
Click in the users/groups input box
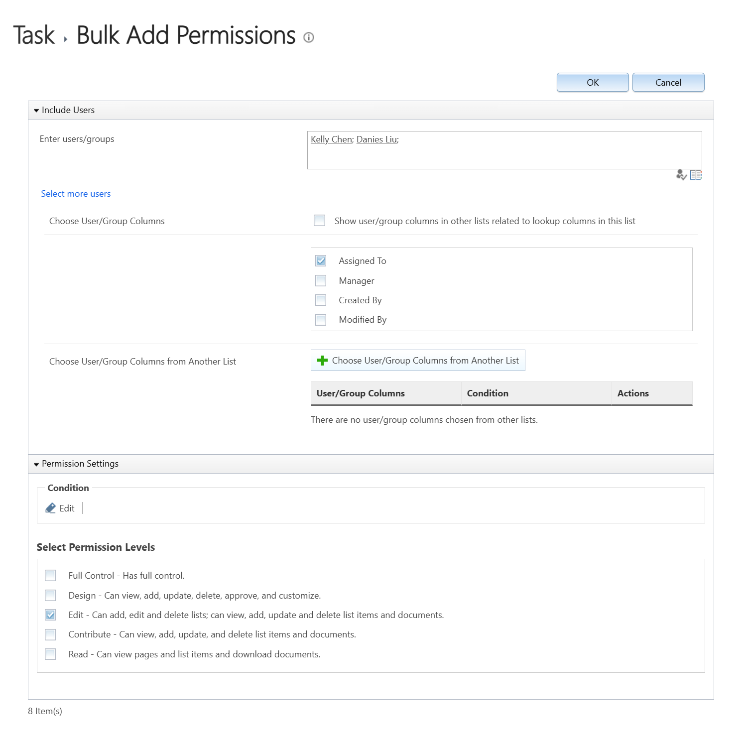[x=504, y=155]
